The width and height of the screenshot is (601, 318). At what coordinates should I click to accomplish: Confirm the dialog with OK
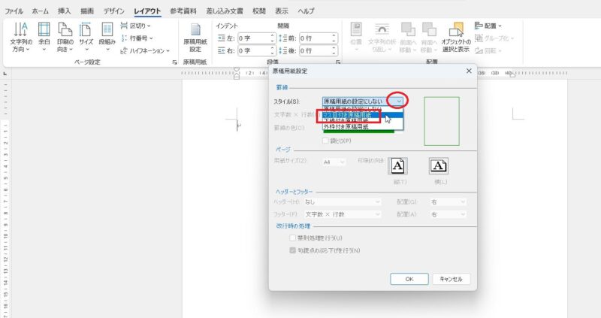point(409,279)
